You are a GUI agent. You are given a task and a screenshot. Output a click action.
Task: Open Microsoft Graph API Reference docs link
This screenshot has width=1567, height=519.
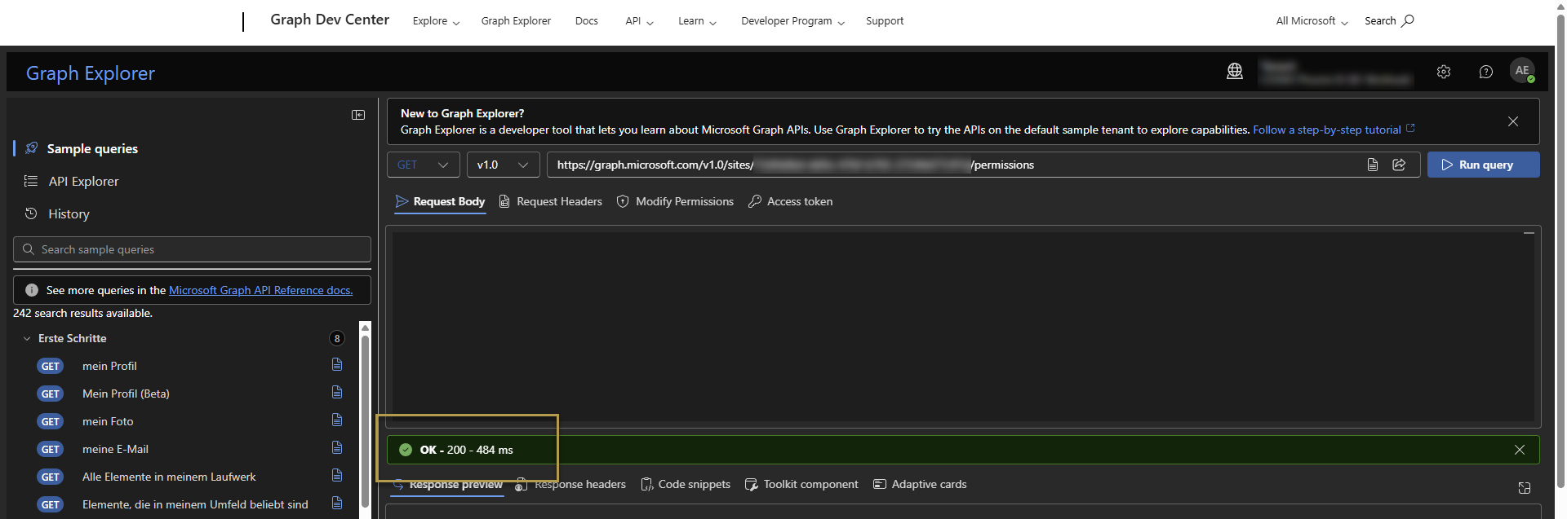[260, 290]
